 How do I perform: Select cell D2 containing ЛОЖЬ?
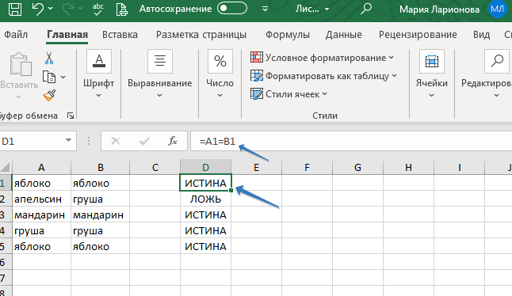(x=206, y=199)
